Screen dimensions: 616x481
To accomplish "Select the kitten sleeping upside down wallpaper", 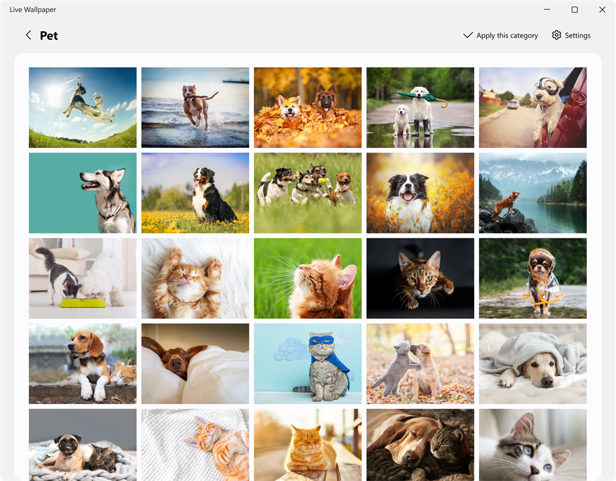I will pyautogui.click(x=195, y=279).
